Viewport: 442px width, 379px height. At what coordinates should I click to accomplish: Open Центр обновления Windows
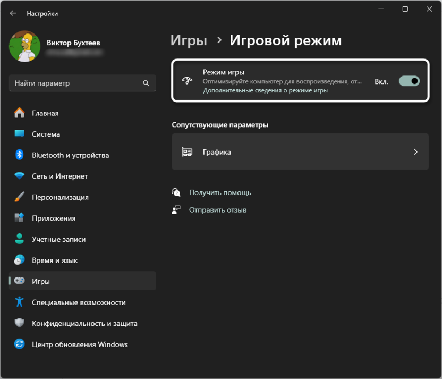point(82,344)
